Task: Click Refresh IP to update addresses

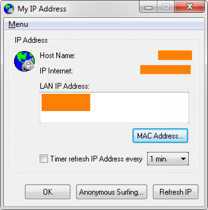Action: pyautogui.click(x=176, y=192)
